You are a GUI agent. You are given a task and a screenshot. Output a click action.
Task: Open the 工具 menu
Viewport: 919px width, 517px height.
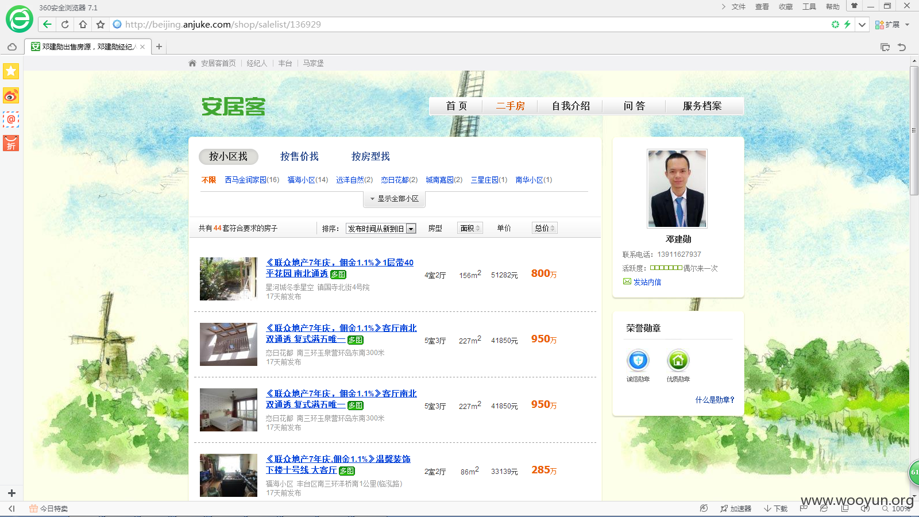pos(809,7)
